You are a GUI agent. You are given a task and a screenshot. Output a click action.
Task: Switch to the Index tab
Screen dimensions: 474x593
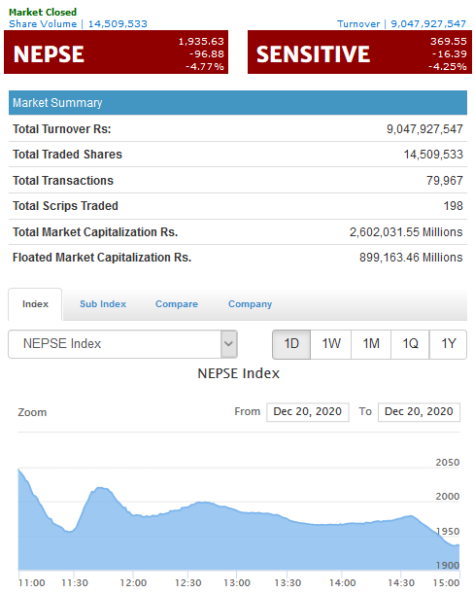pos(35,304)
